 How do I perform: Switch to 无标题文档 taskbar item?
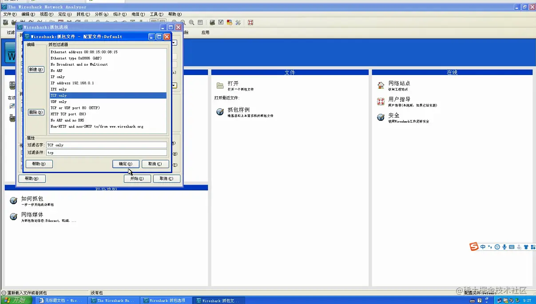pos(60,300)
